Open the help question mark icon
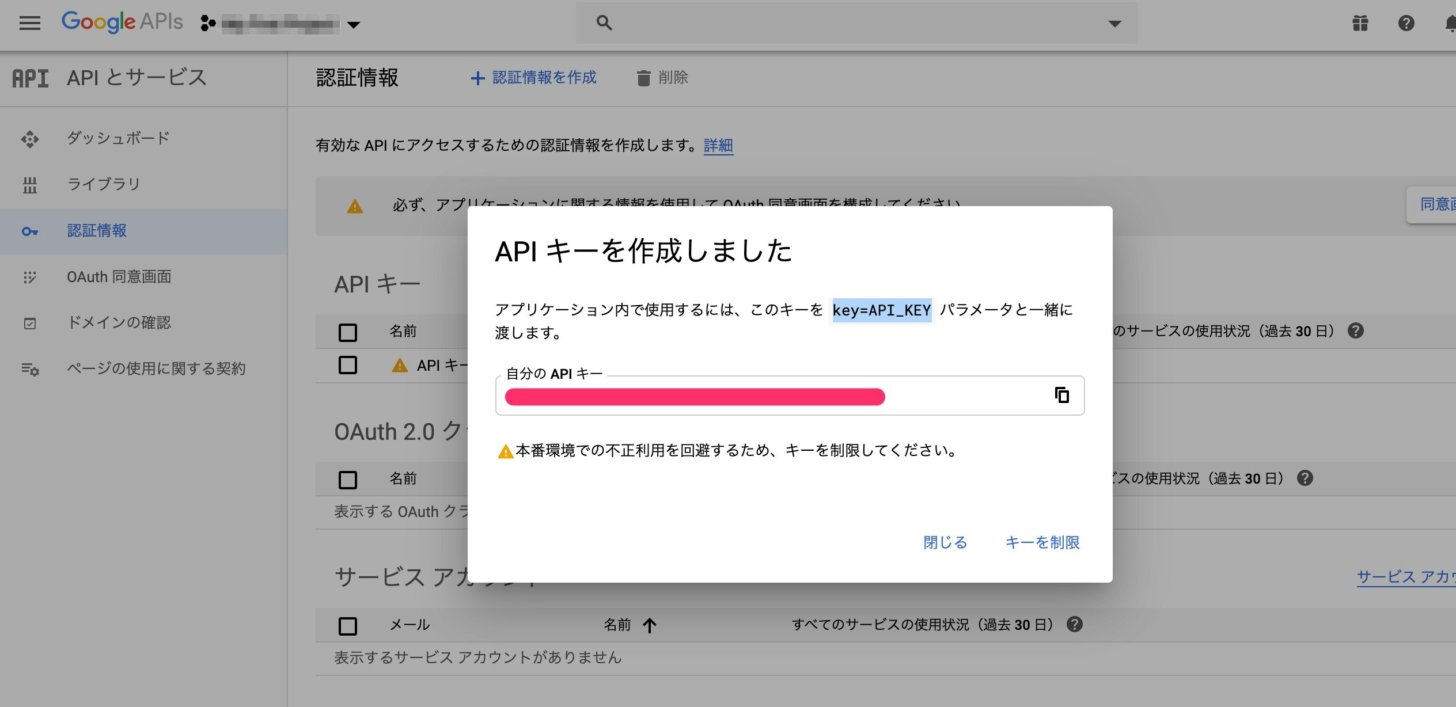The width and height of the screenshot is (1456, 707). [x=1406, y=23]
